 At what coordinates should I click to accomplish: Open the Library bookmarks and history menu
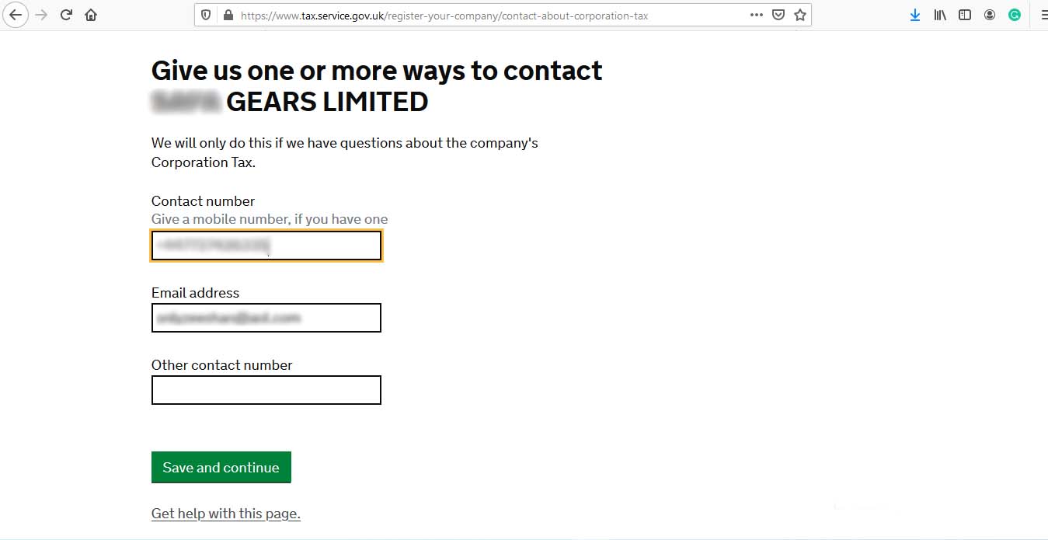click(940, 15)
